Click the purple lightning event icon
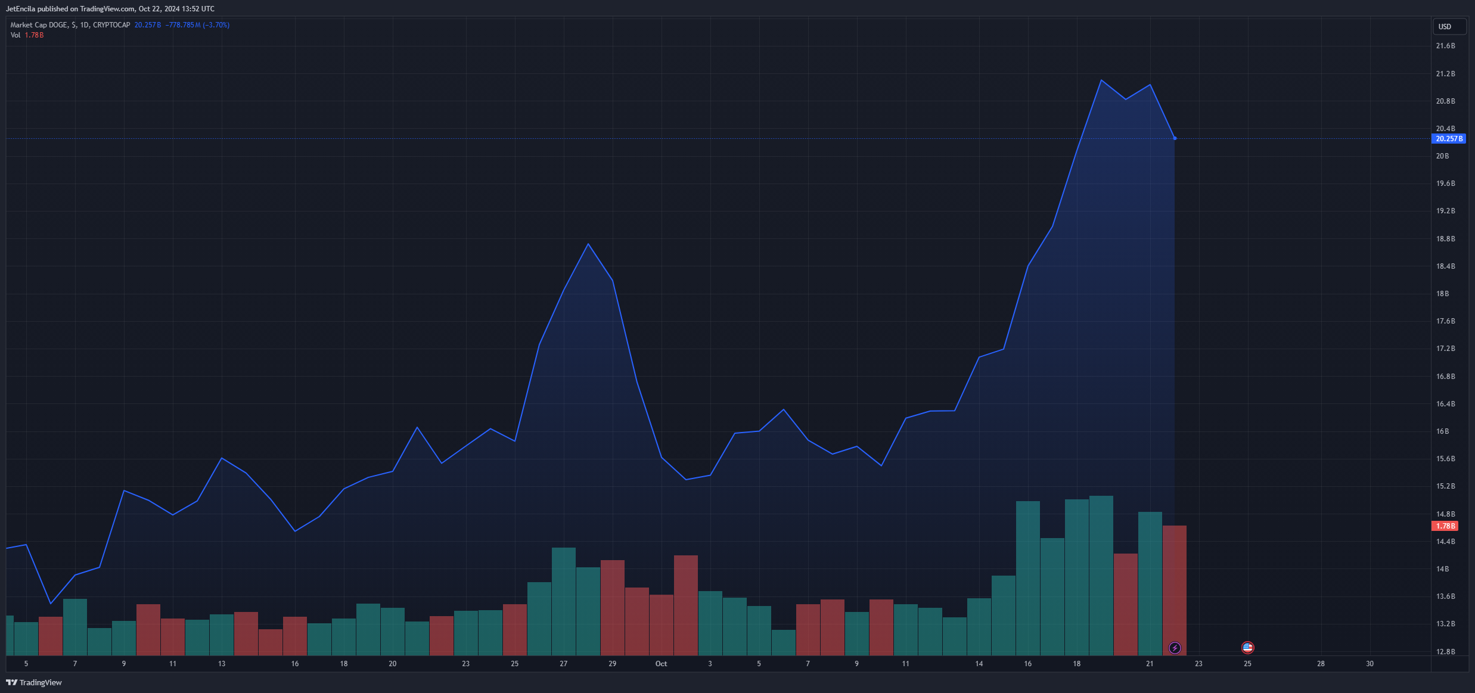The image size is (1475, 693). 1175,648
